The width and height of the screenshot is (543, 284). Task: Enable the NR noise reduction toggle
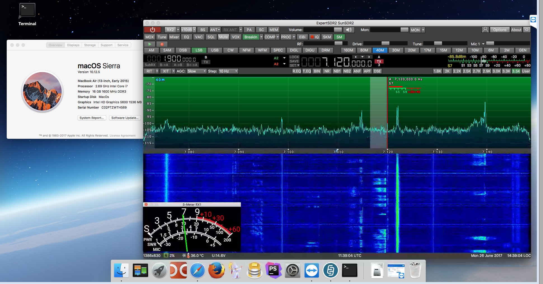327,71
